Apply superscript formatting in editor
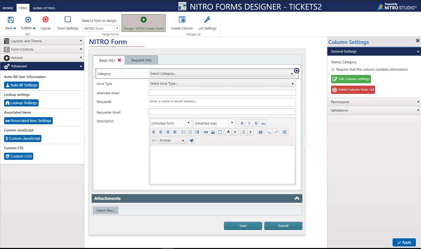This screenshot has width=421, height=249. click(276, 132)
